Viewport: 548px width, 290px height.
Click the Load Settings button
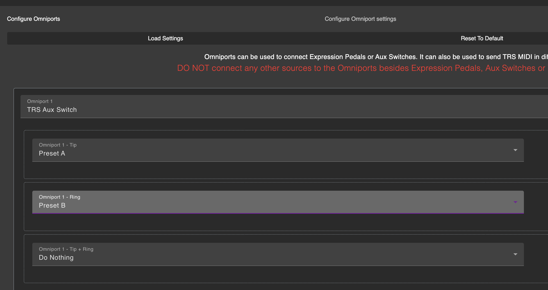[165, 38]
